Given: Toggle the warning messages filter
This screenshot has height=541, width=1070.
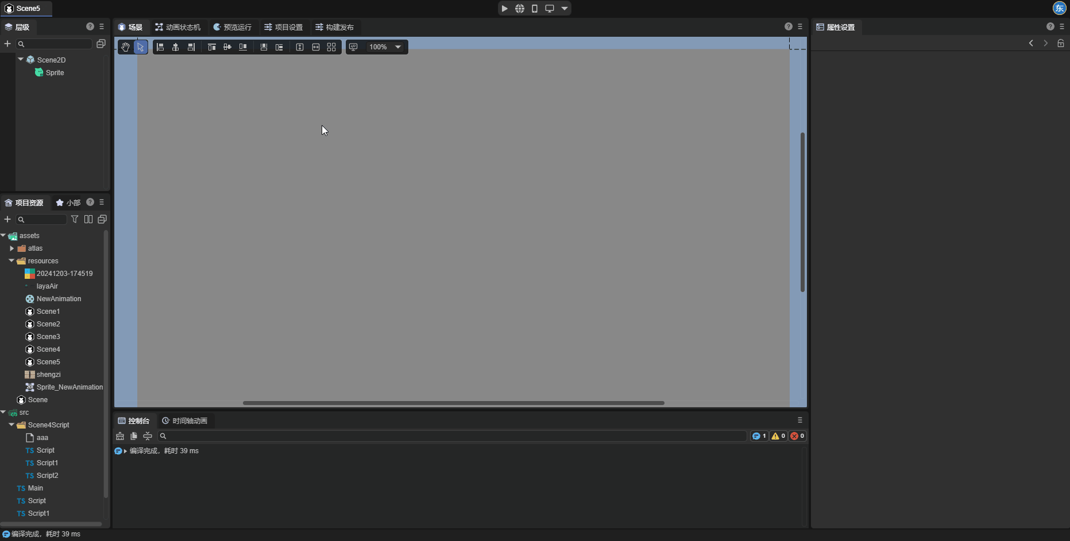Looking at the screenshot, I should (778, 436).
